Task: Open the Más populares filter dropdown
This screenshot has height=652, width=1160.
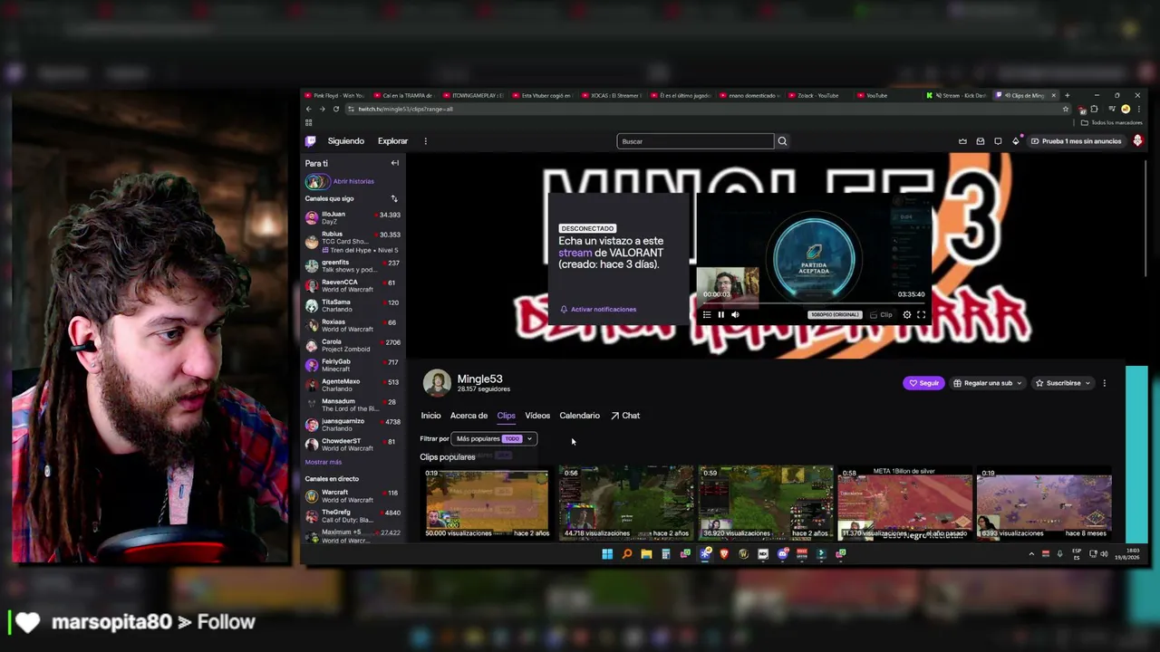Action: pos(493,439)
